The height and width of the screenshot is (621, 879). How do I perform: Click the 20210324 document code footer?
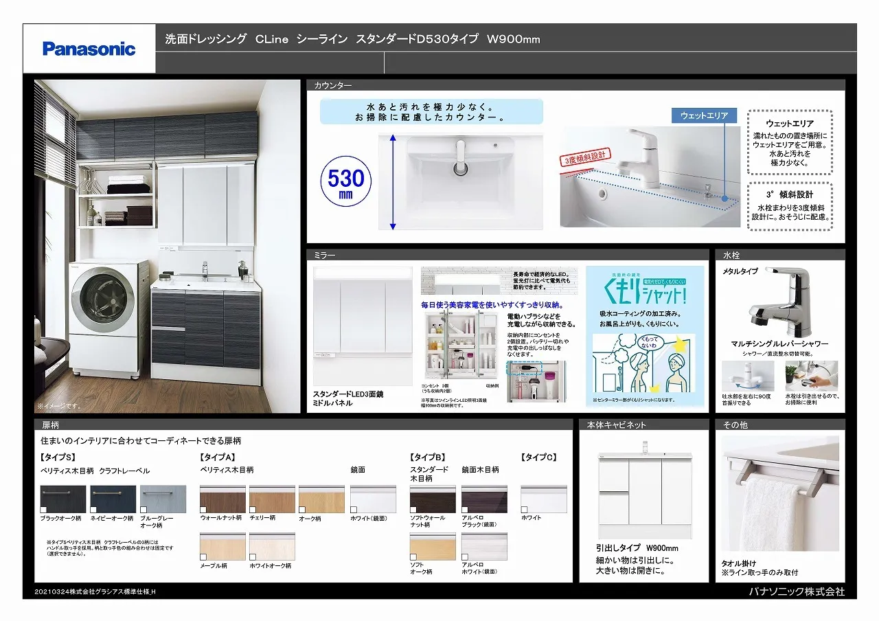(95, 591)
